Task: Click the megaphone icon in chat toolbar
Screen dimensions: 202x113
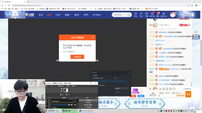Action: (157, 89)
